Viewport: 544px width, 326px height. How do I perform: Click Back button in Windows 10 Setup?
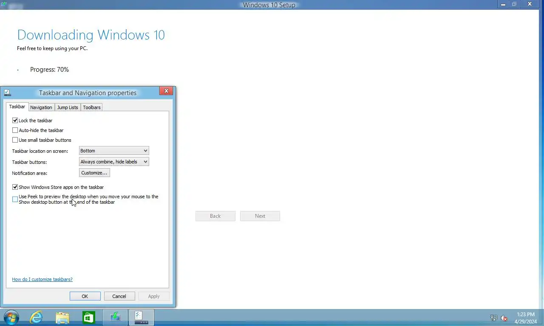[x=215, y=216]
